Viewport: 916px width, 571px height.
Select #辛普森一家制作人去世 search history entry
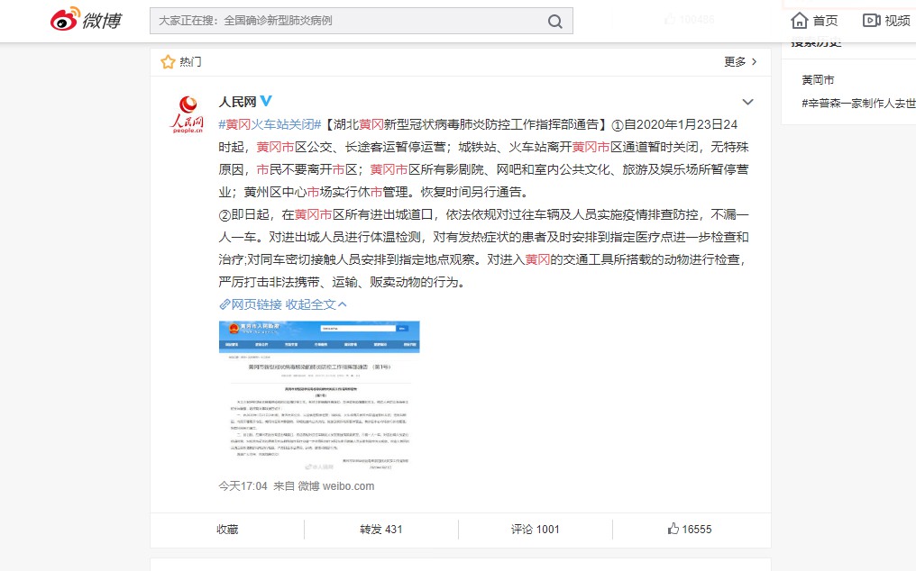[858, 104]
